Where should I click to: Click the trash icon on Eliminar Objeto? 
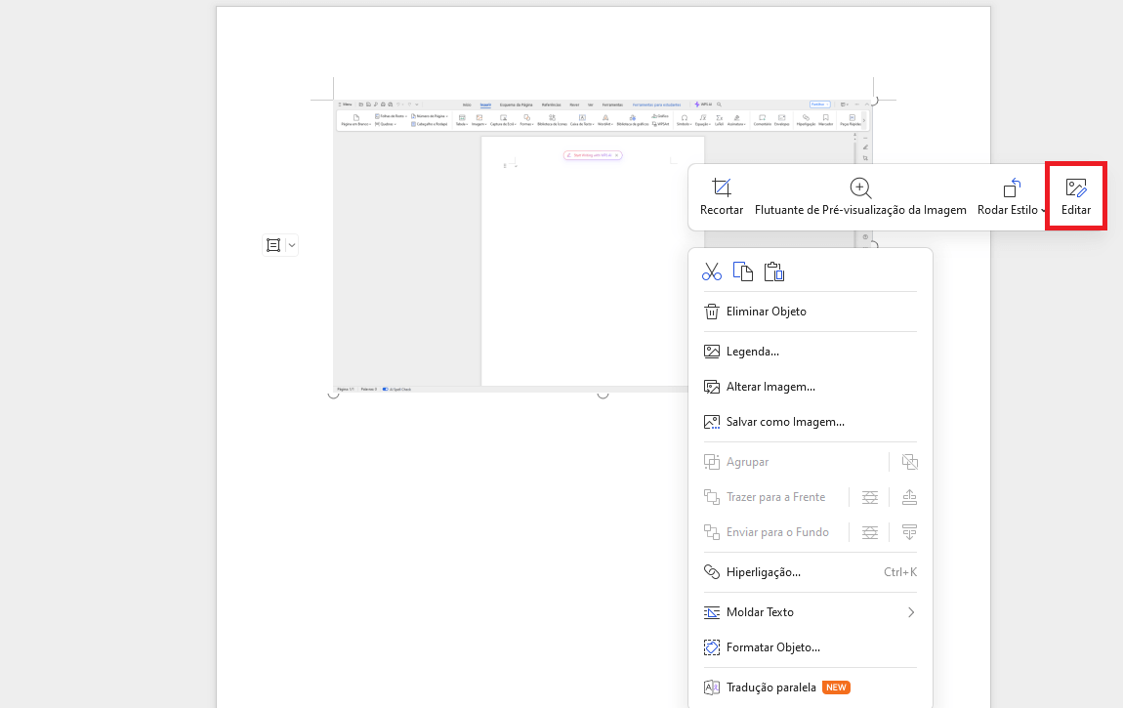(x=711, y=311)
